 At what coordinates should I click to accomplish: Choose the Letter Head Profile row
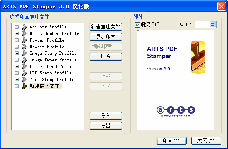pyautogui.click(x=53, y=66)
